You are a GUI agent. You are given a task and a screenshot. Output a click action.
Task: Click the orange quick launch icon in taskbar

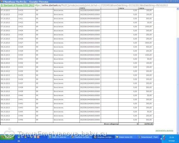38,137
